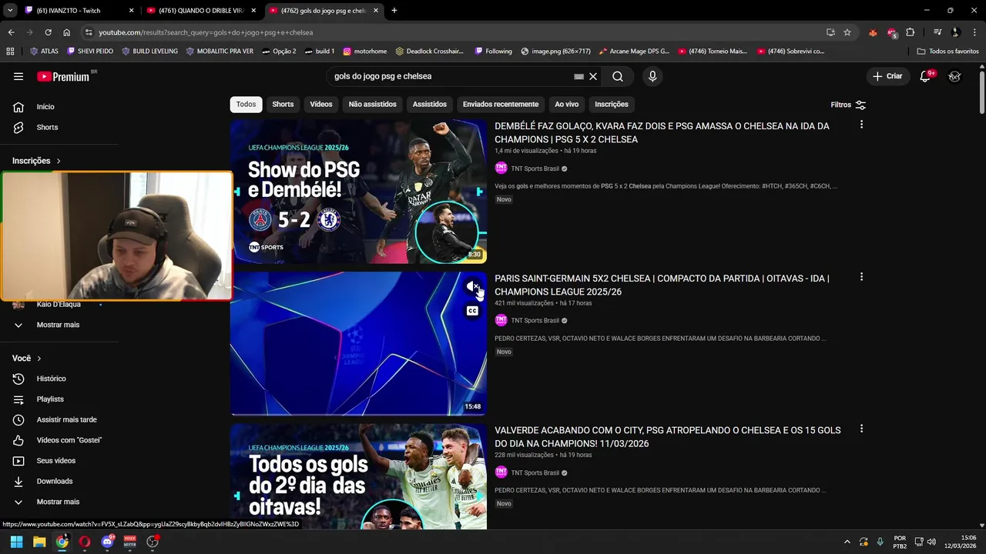Select the Enviados recentemente chip
This screenshot has width=986, height=554.
click(x=501, y=104)
